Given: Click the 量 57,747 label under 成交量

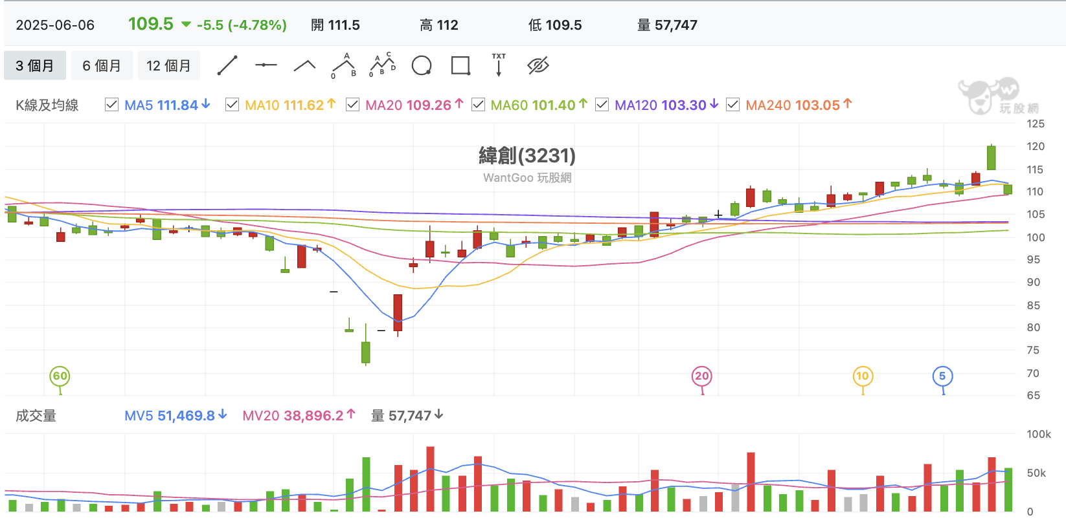Looking at the screenshot, I should (x=407, y=415).
